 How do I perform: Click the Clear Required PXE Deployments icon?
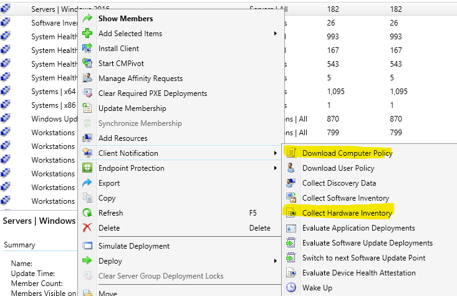87,93
